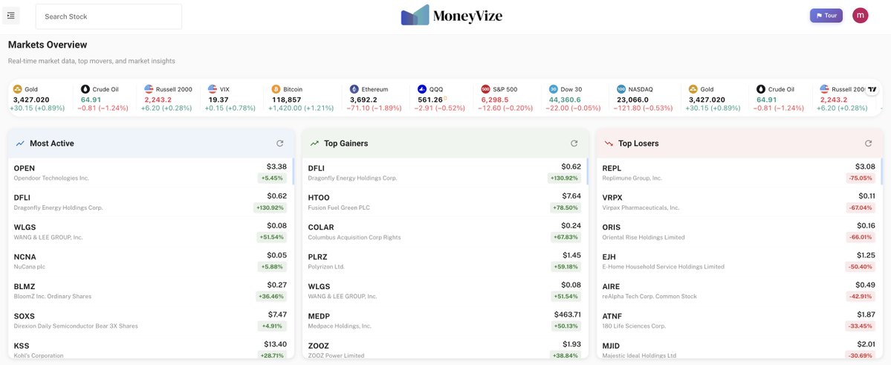Open ORIS Oriental Rise Holdings row

pyautogui.click(x=739, y=232)
